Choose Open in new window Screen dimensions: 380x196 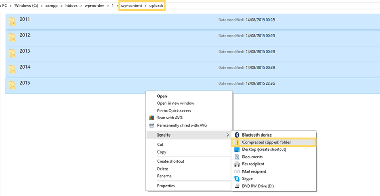click(175, 103)
